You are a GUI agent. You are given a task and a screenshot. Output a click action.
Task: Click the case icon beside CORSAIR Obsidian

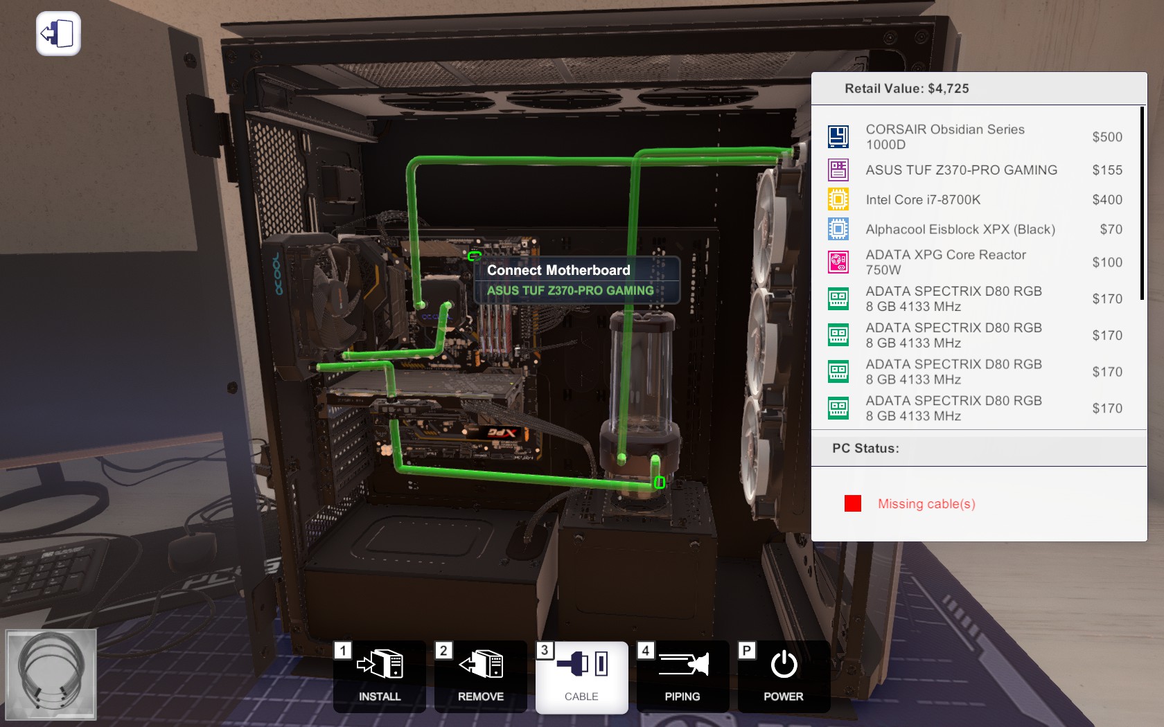pyautogui.click(x=838, y=136)
